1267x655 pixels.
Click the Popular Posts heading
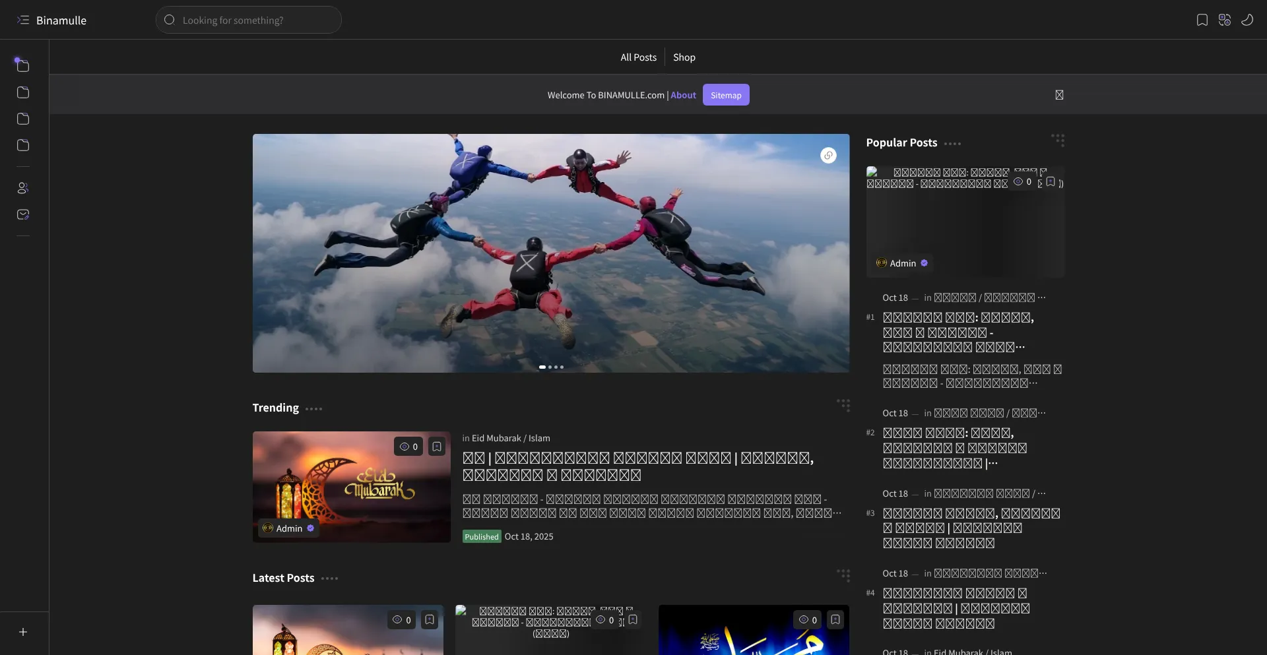click(901, 142)
